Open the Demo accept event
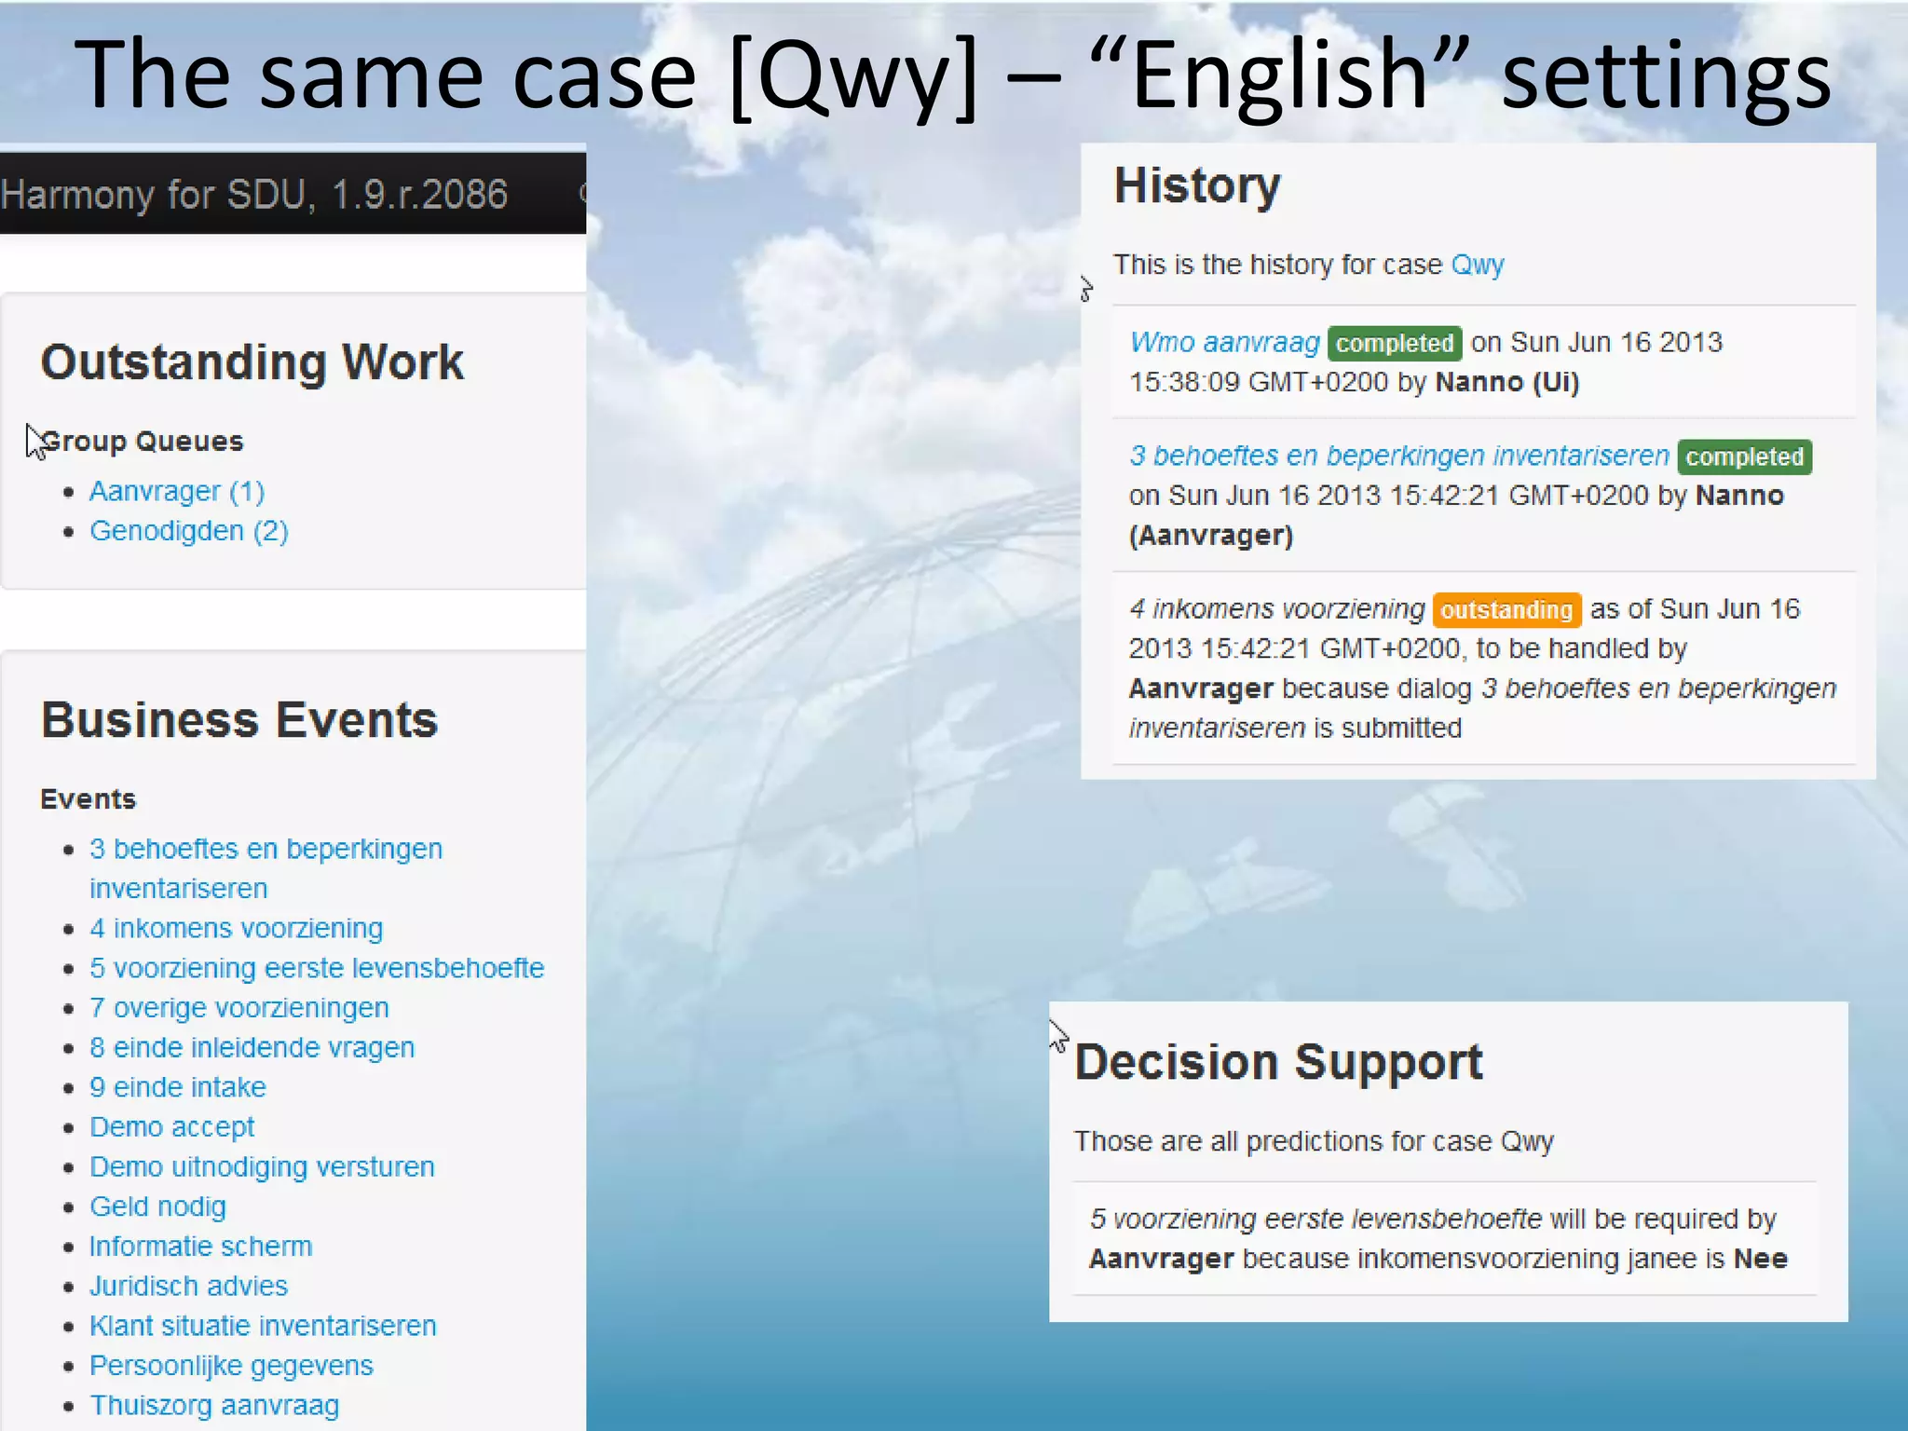This screenshot has height=1431, width=1908. [x=172, y=1127]
